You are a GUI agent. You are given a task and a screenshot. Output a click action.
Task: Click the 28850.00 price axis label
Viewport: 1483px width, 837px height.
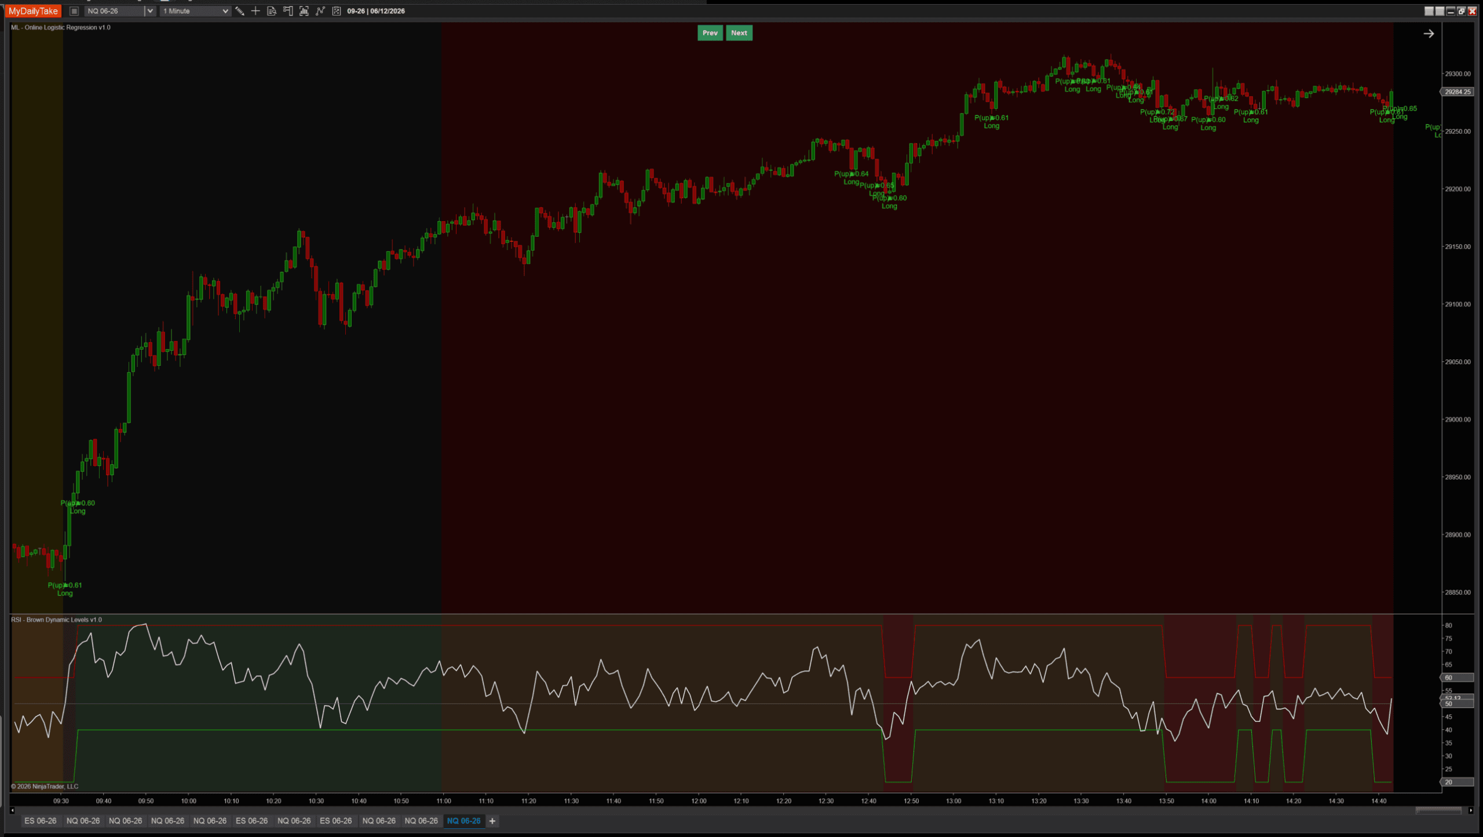tap(1458, 593)
